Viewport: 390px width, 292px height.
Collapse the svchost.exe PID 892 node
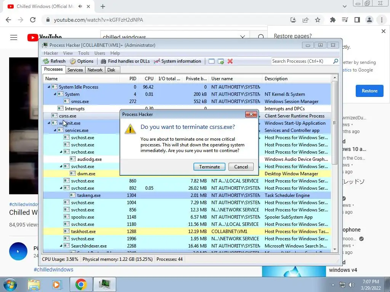(61, 188)
